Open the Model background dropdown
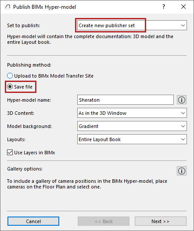Screen dimensions: 194x231 click(132, 126)
